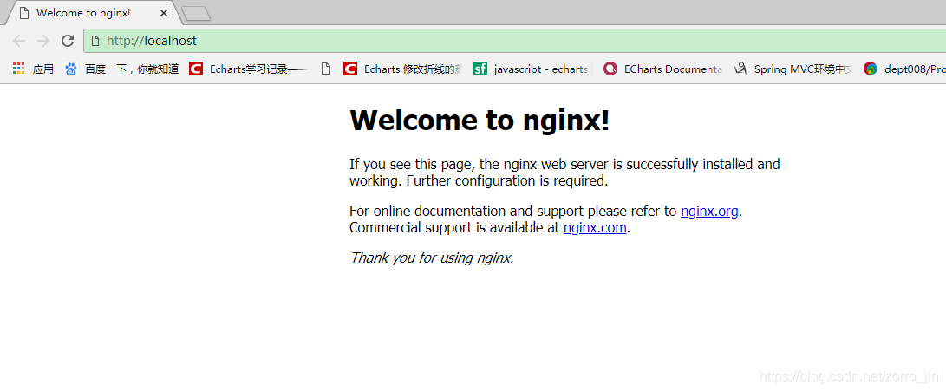Click the untitled blank-page bookmark icon
This screenshot has height=392, width=946.
click(326, 69)
